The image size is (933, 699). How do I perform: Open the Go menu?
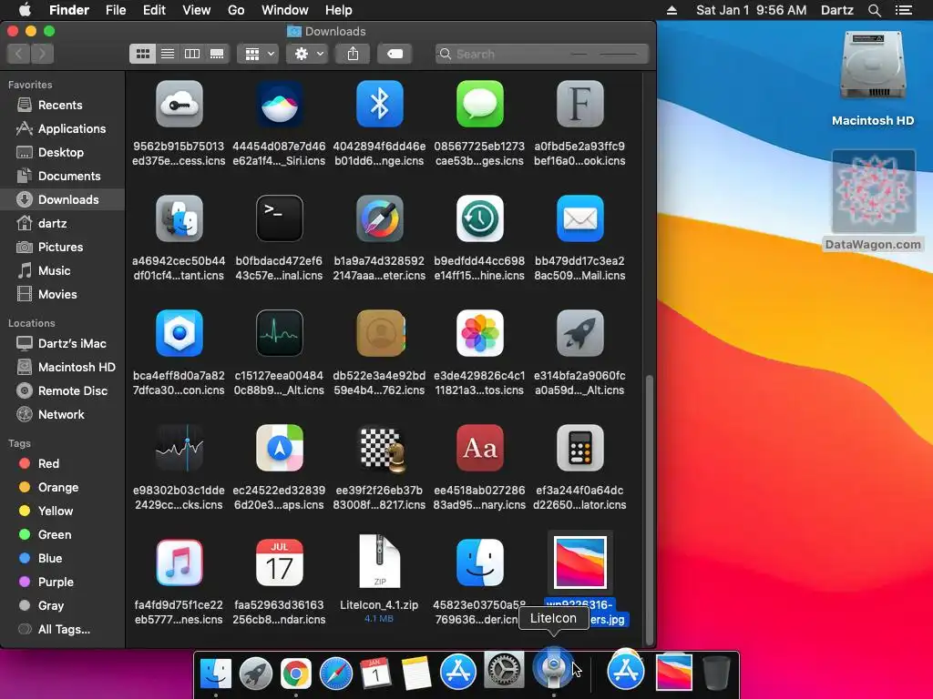click(x=236, y=10)
